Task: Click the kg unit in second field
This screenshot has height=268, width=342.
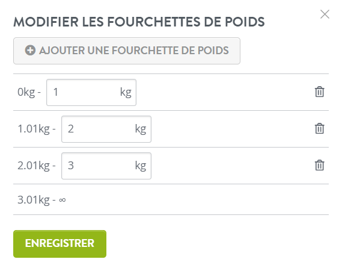Action: pos(141,129)
